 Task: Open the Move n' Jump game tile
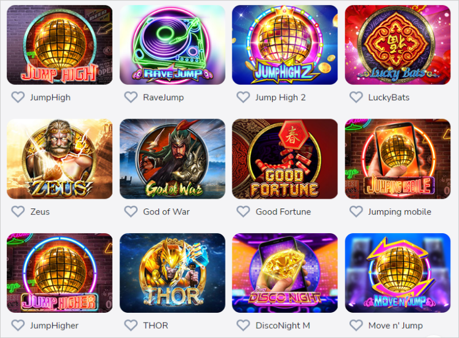pyautogui.click(x=398, y=273)
